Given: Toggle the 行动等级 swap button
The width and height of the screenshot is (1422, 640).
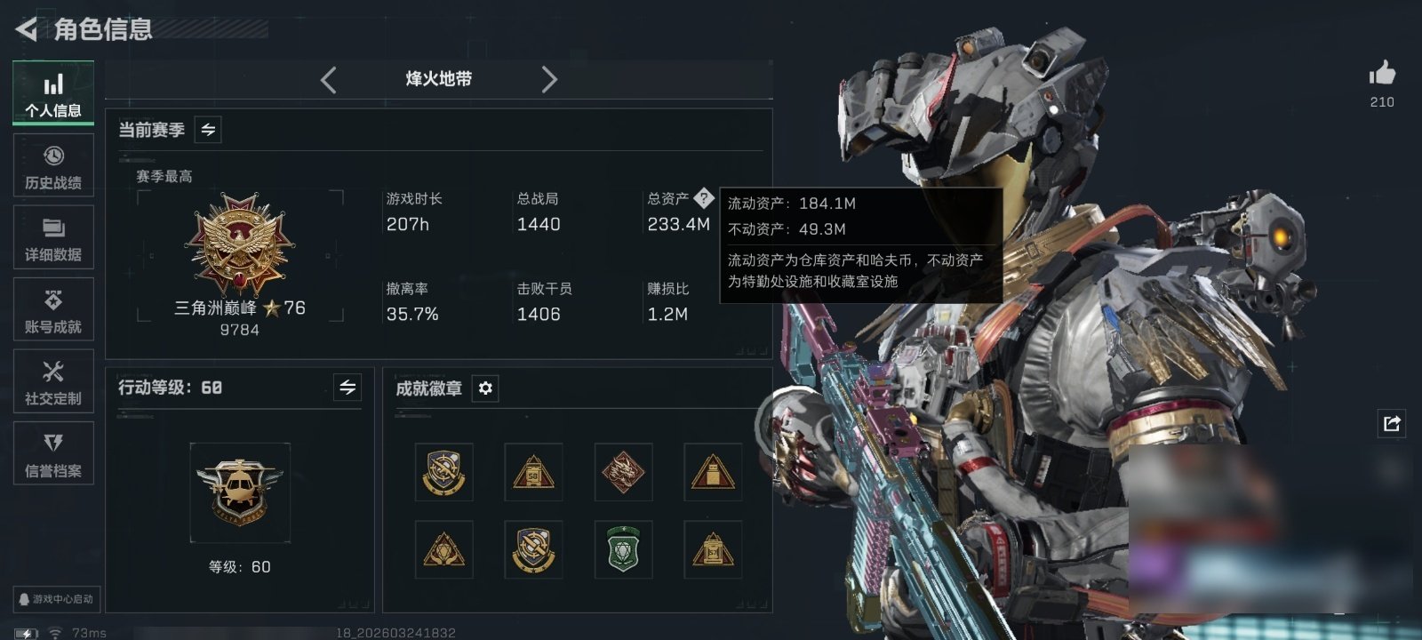Looking at the screenshot, I should (x=348, y=388).
